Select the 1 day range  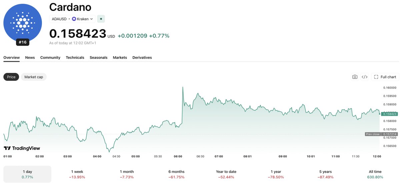27,174
